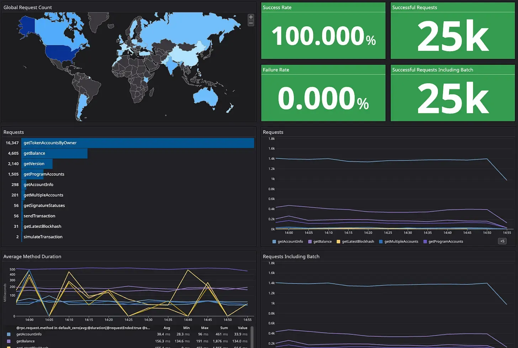Click getAccountInfo swatch in duration table
This screenshot has height=348, width=518.
tap(9, 334)
